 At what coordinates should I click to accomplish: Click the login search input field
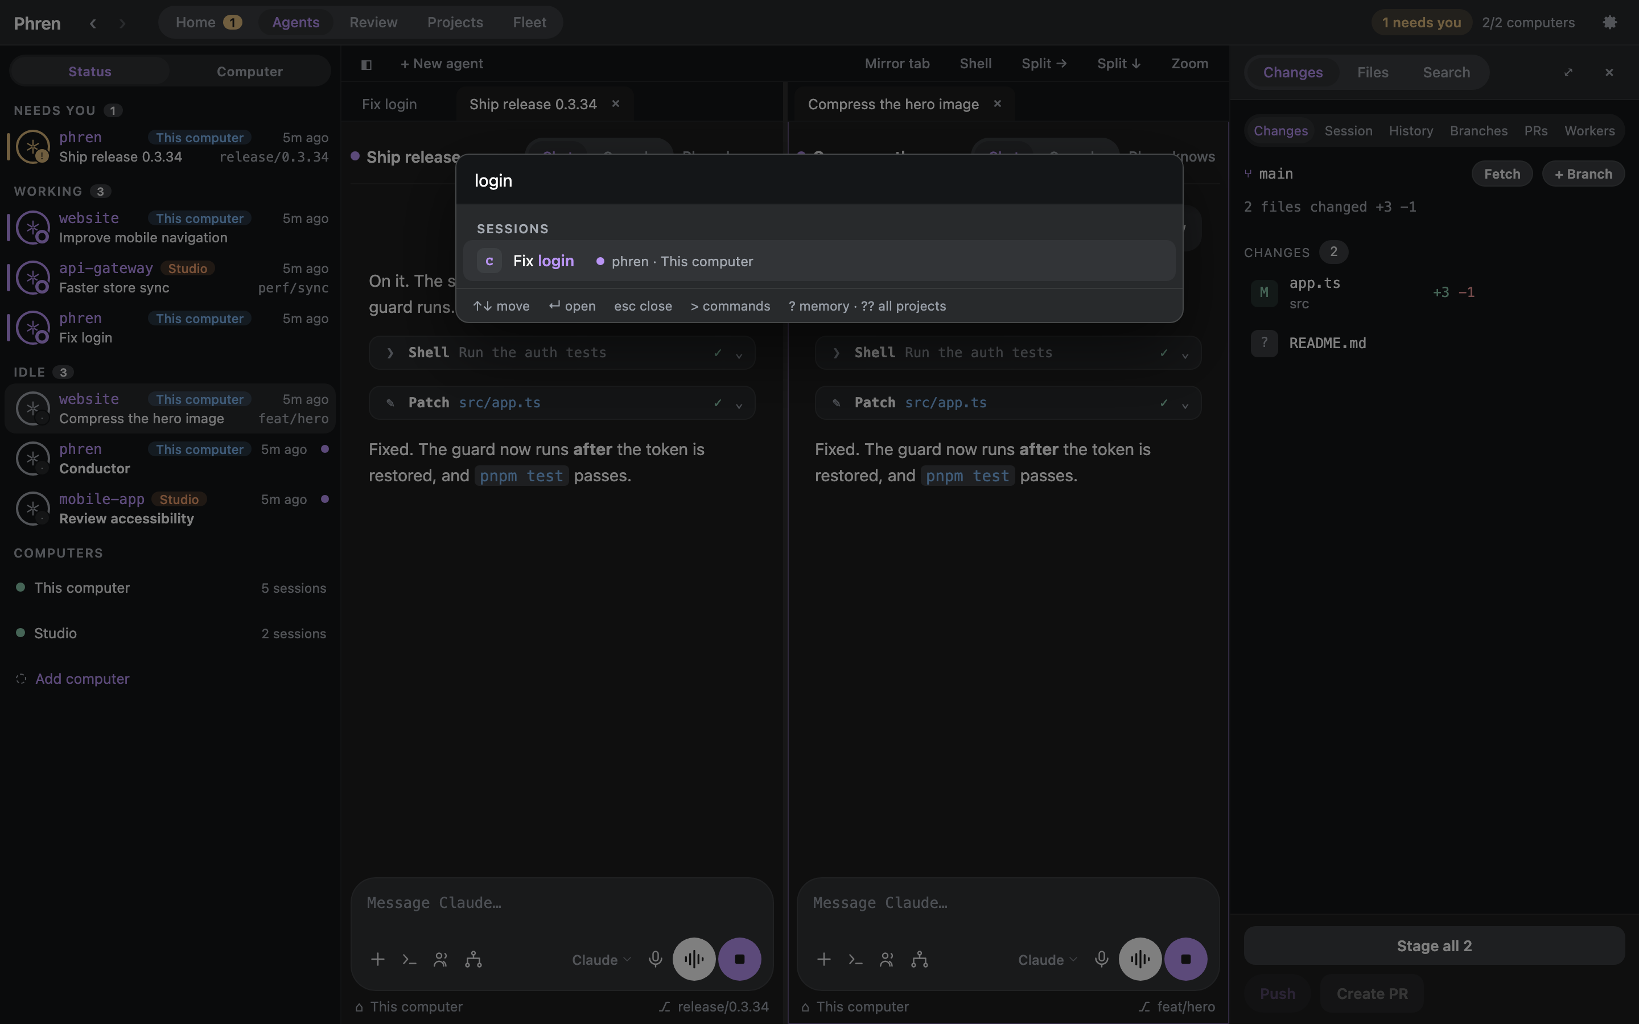point(819,180)
